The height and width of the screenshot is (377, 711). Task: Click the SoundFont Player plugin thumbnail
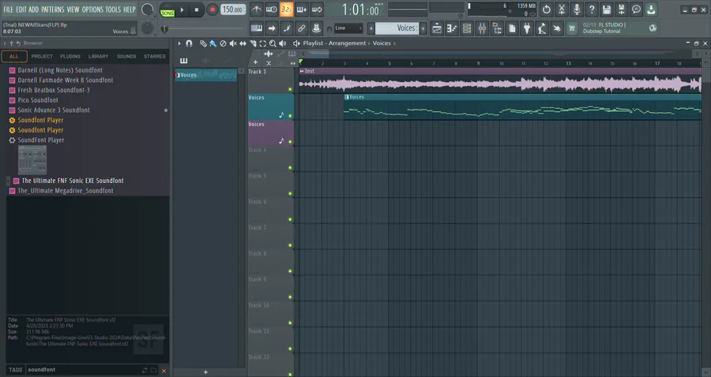pos(32,160)
